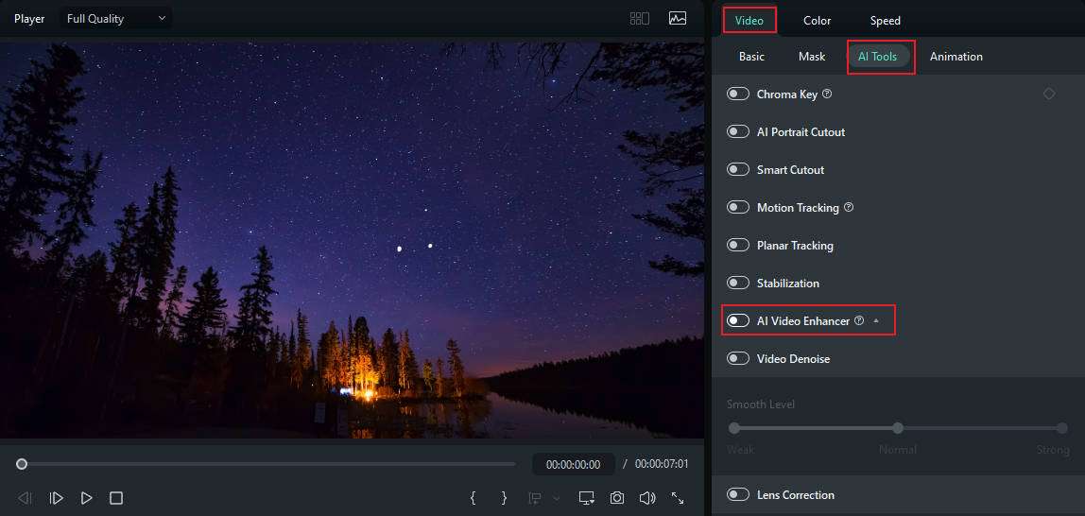
Task: Set Smooth Level to Weak point
Action: point(734,428)
